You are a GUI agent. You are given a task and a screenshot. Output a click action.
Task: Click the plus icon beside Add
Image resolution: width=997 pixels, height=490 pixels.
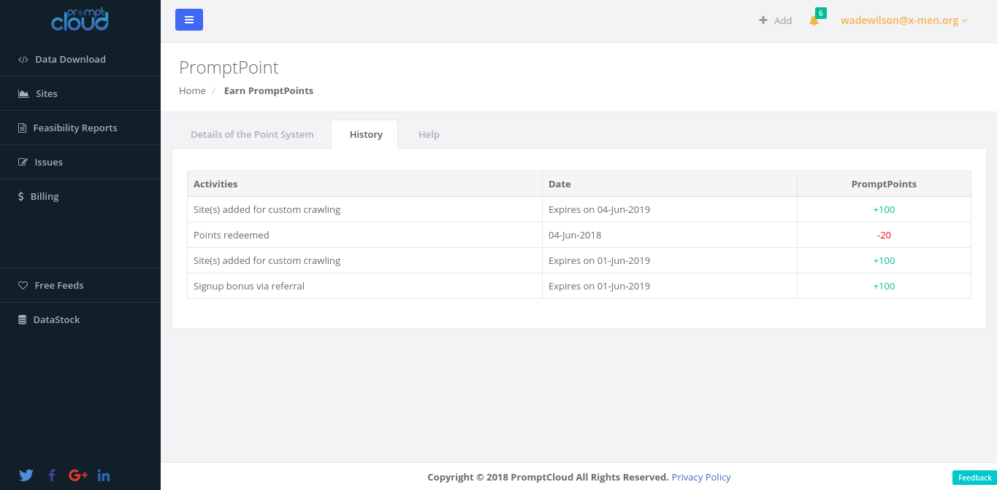(763, 20)
